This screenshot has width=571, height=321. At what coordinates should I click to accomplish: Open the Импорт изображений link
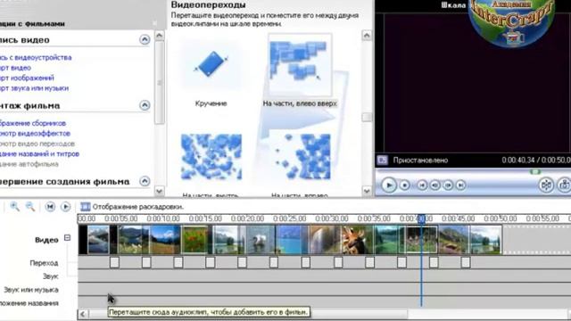(x=27, y=78)
